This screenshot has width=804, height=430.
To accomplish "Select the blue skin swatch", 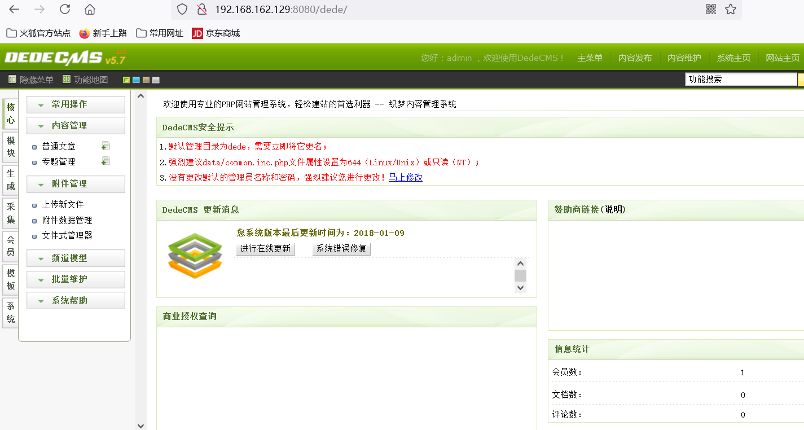I will click(136, 80).
